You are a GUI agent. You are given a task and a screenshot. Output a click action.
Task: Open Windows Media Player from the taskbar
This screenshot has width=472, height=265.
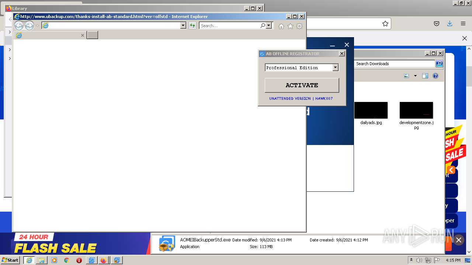pyautogui.click(x=54, y=260)
